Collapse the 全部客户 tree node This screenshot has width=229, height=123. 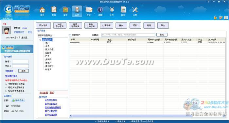[40, 40]
